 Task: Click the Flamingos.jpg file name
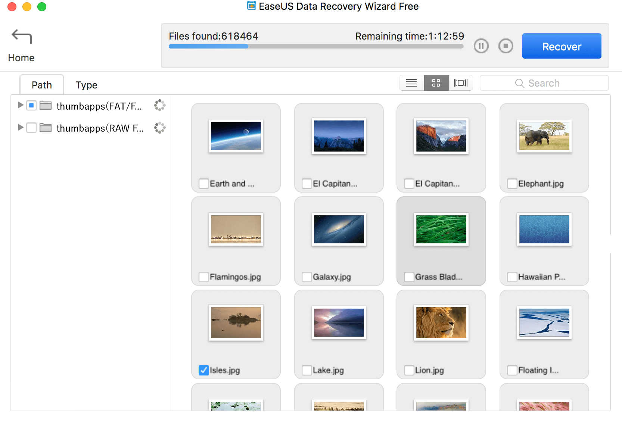click(235, 277)
